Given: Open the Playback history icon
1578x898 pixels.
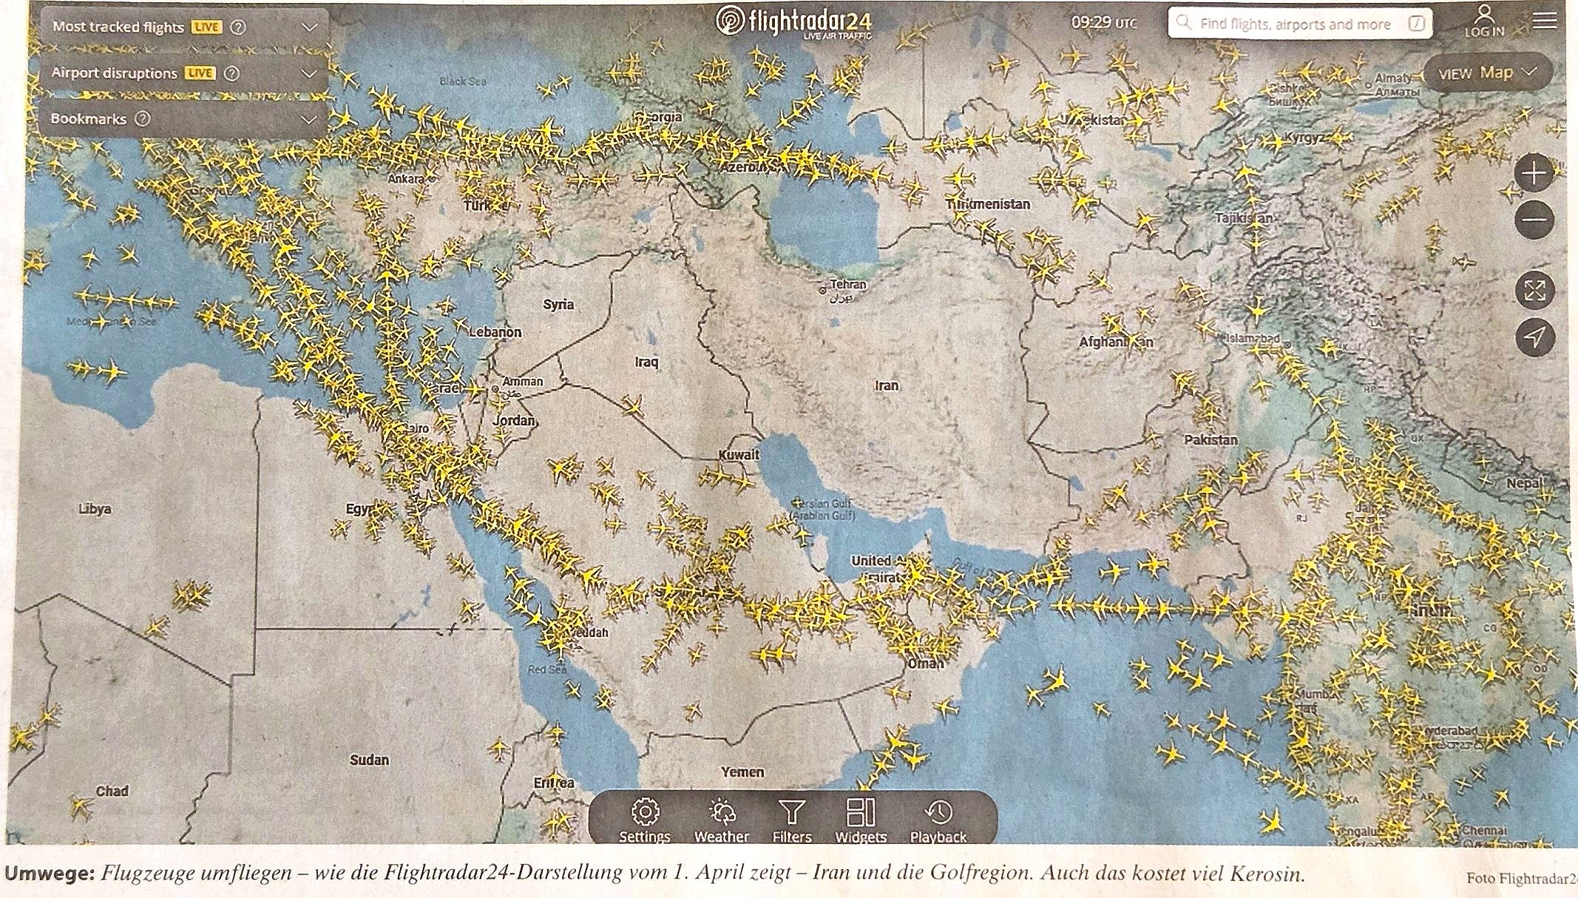Looking at the screenshot, I should click(938, 814).
